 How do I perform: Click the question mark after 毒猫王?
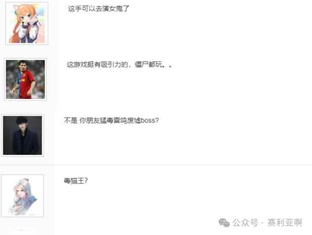tap(86, 181)
